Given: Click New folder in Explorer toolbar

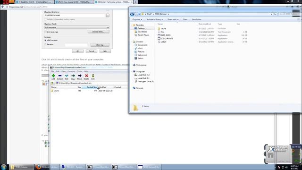Looking at the screenshot, I should coord(196,19).
